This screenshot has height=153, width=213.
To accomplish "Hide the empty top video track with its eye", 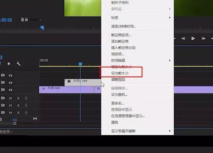I will click(x=11, y=76).
